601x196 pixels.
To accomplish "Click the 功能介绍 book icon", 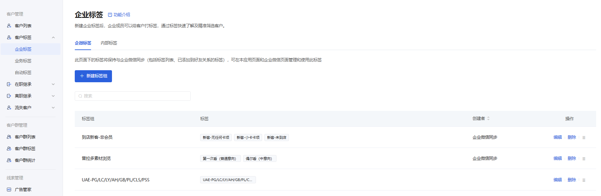I will (x=110, y=15).
